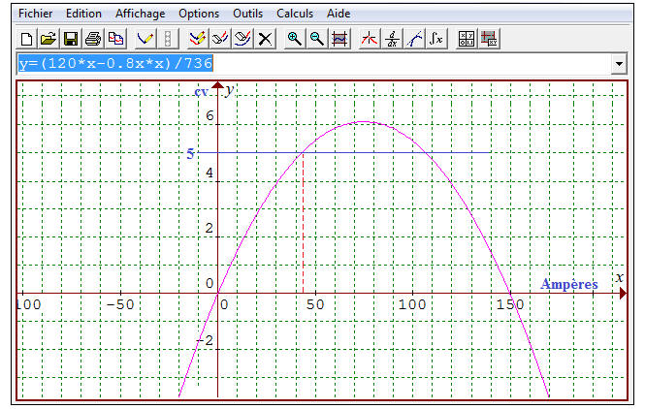Screen dimensions: 645x409
Task: Save the graph with the floppy disk icon
Action: pos(71,39)
